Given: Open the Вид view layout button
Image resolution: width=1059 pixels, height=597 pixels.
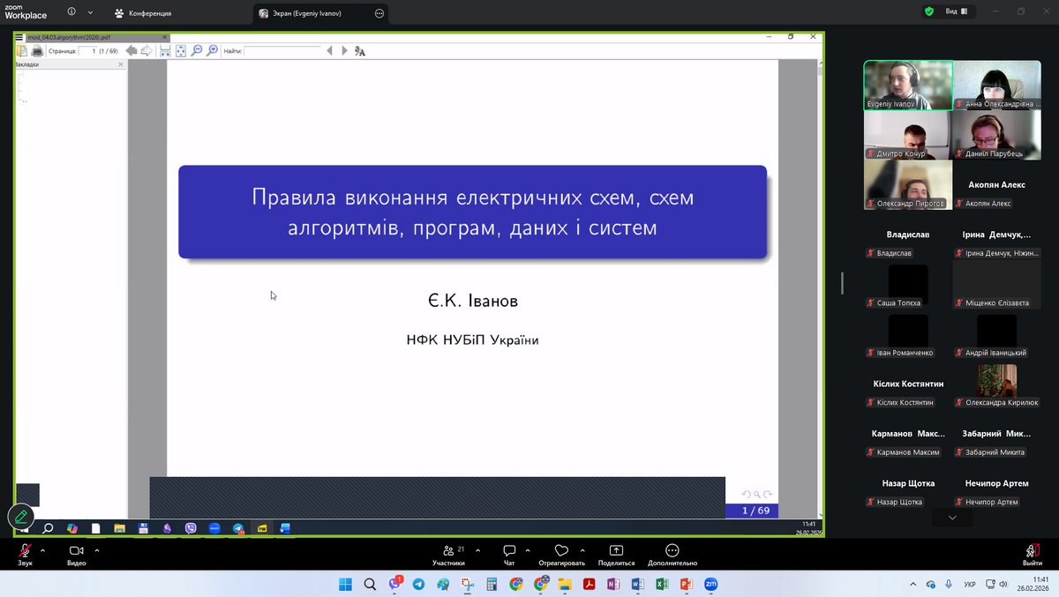Looking at the screenshot, I should tap(957, 11).
